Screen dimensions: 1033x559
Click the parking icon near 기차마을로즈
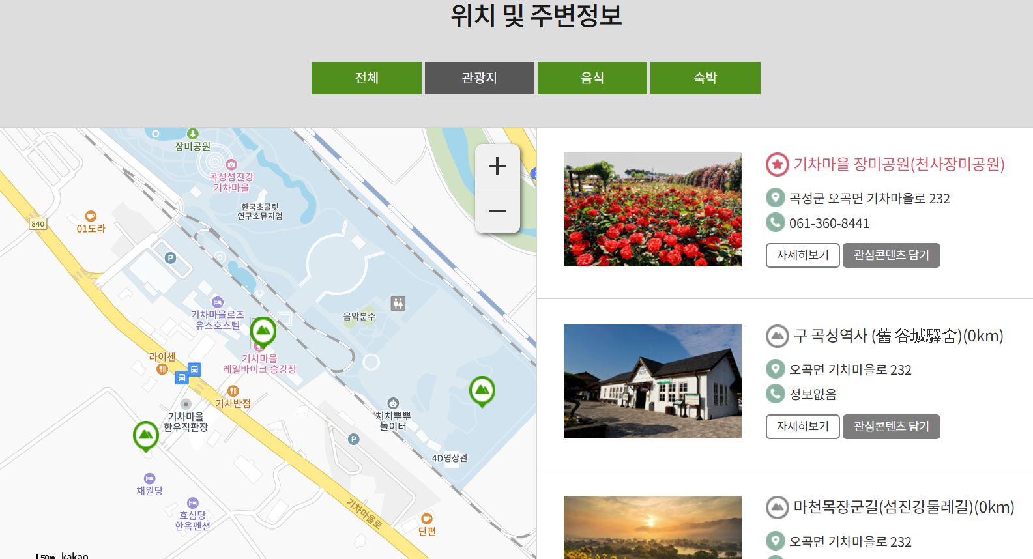pyautogui.click(x=170, y=258)
